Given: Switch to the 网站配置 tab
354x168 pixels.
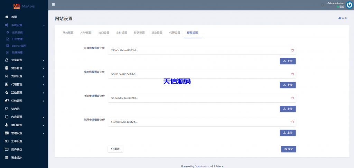Looking at the screenshot, I should tap(68, 33).
